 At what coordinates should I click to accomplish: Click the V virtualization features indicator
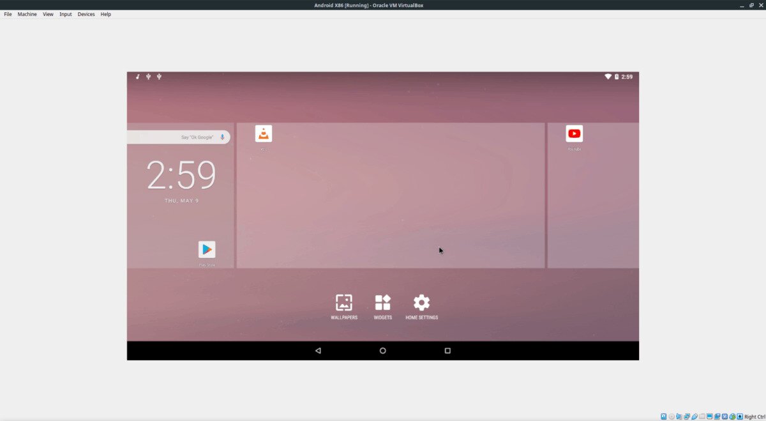click(x=725, y=417)
